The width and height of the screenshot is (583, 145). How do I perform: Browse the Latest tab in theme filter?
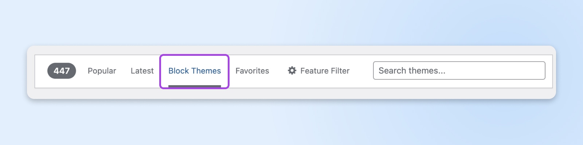click(142, 71)
